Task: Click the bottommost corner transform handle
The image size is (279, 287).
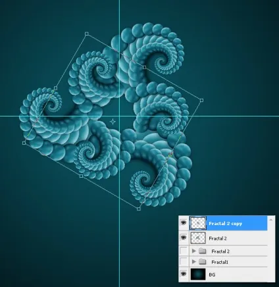Action: coord(139,209)
